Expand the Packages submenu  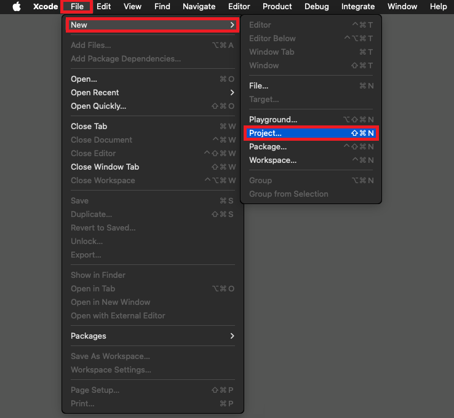click(x=153, y=336)
